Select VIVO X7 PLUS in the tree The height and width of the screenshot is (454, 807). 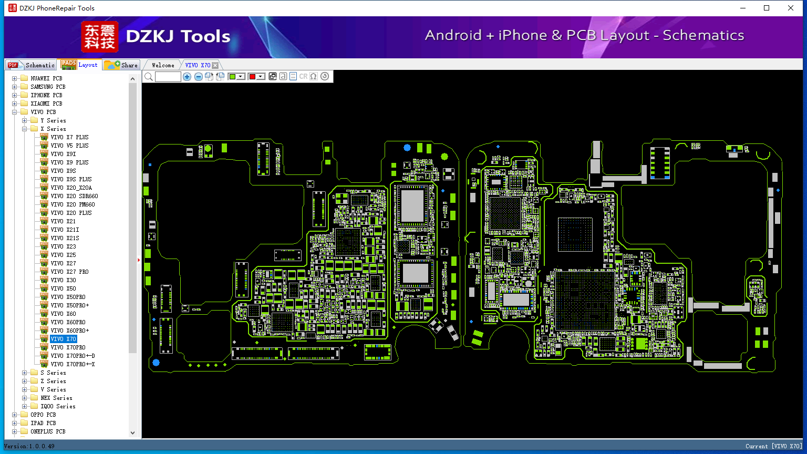pos(69,137)
